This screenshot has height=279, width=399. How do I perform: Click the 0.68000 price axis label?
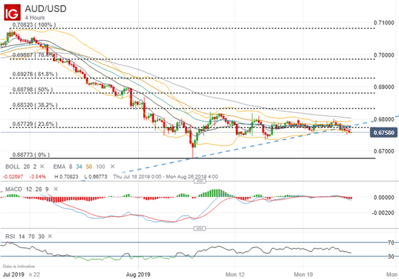[384, 120]
